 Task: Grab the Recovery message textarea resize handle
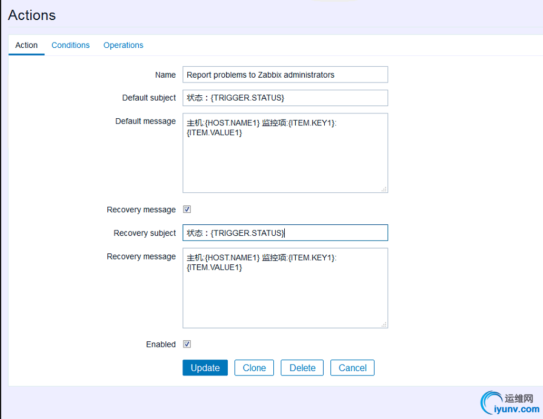[x=384, y=325]
